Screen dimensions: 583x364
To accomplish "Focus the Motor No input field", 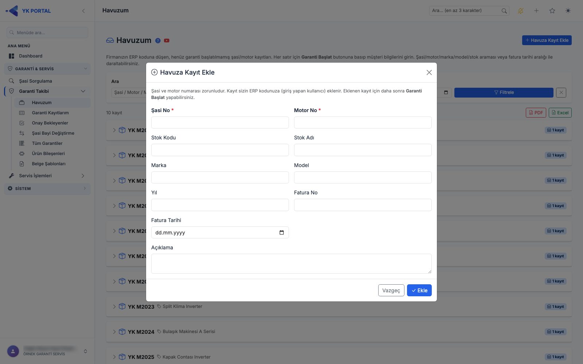I will (363, 122).
